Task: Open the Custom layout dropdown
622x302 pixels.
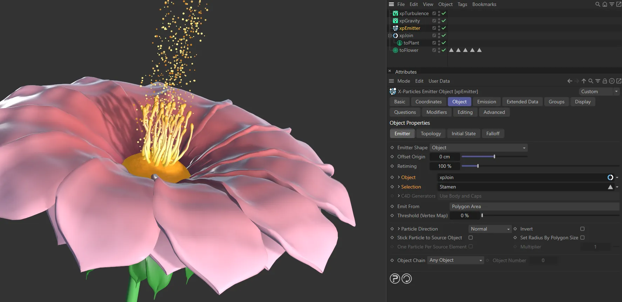Action: (599, 91)
